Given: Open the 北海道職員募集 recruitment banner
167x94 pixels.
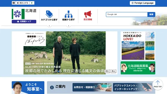Looking at the screenshot, I should click(138, 68).
